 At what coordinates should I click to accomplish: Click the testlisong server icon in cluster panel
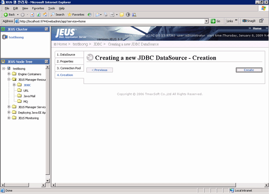point(5,37)
